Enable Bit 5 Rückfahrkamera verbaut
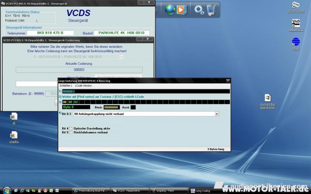The width and height of the screenshot is (311, 194). coord(71,132)
